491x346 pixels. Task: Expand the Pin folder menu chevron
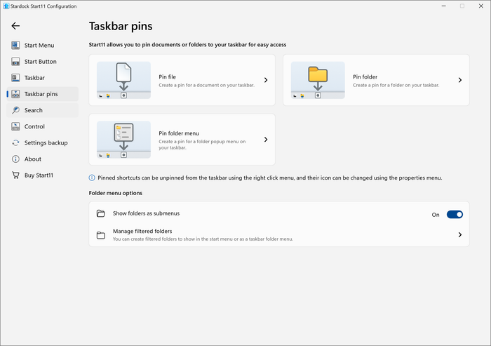[x=266, y=140]
